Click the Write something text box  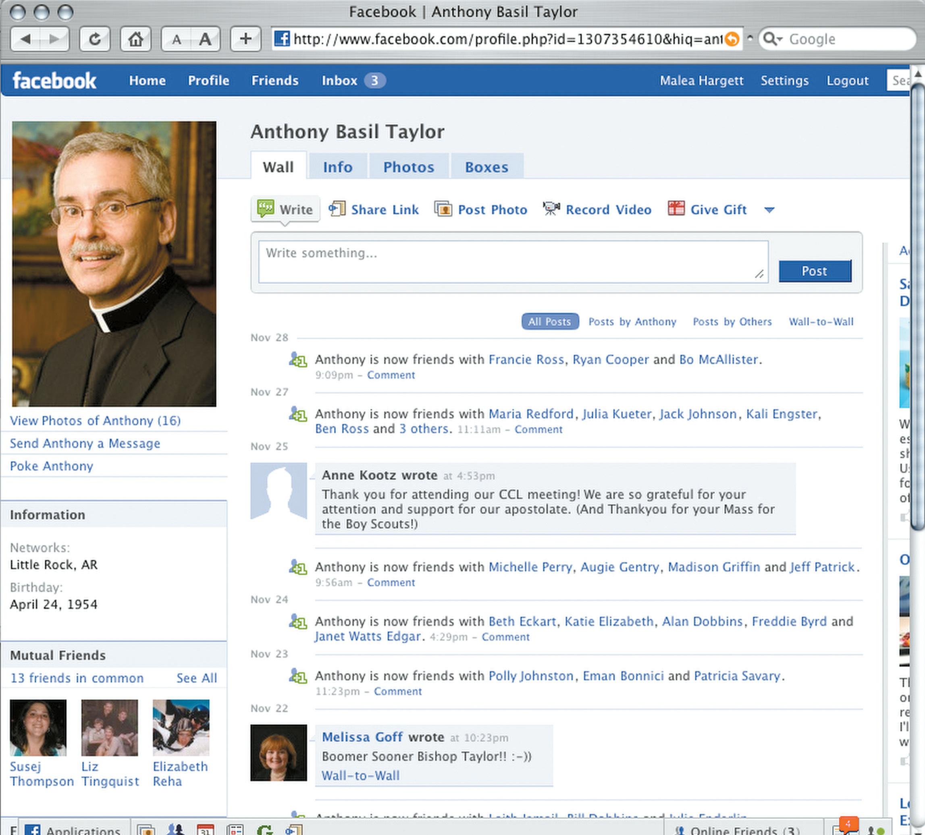tap(513, 262)
